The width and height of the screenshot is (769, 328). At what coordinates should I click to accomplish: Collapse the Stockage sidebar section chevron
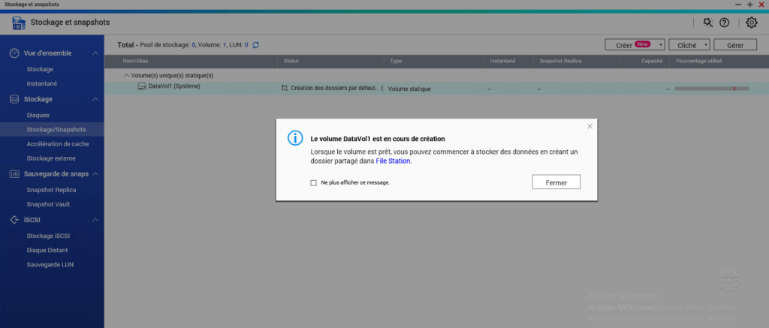95,99
